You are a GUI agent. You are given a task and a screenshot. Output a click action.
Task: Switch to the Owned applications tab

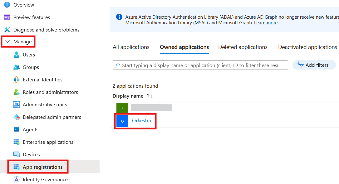click(x=184, y=47)
